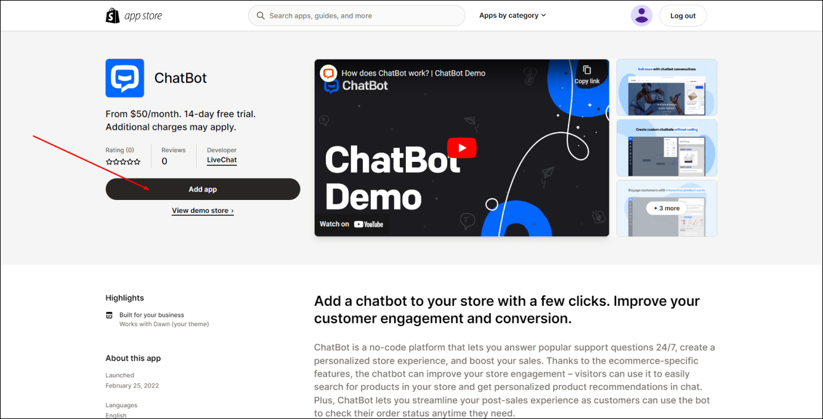Play the ChatBot Demo YouTube video
This screenshot has height=419, width=823.
[x=461, y=148]
